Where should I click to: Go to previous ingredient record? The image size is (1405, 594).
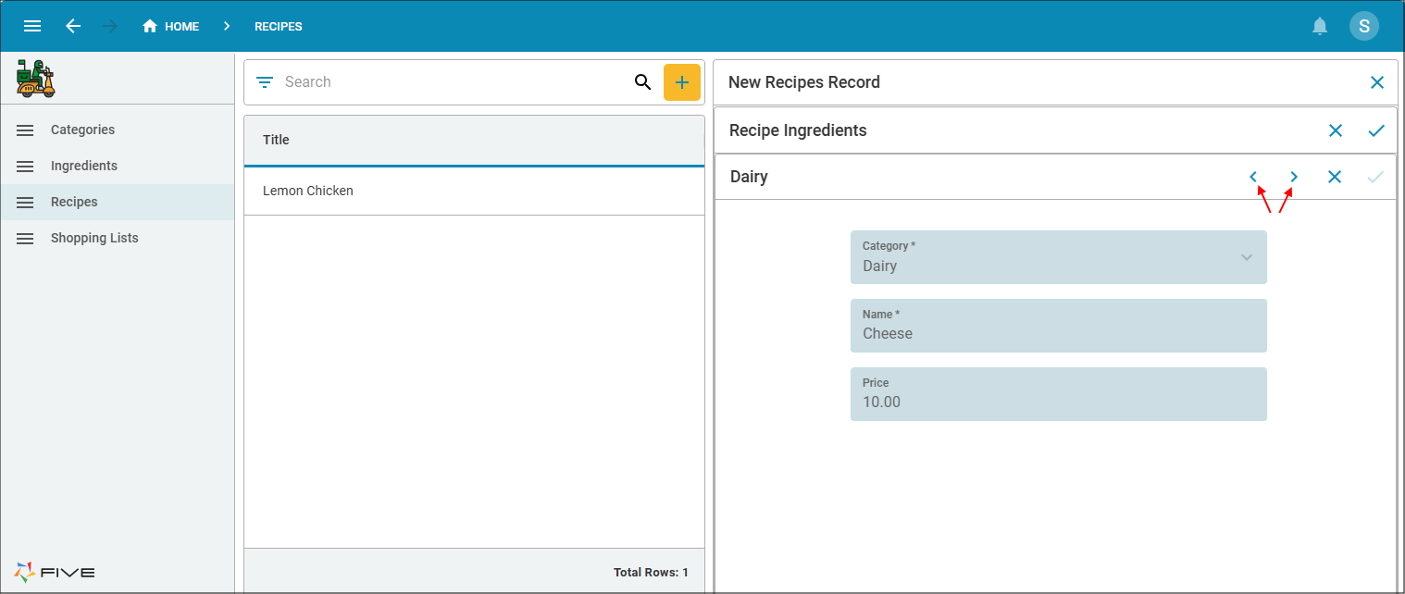[x=1253, y=177]
